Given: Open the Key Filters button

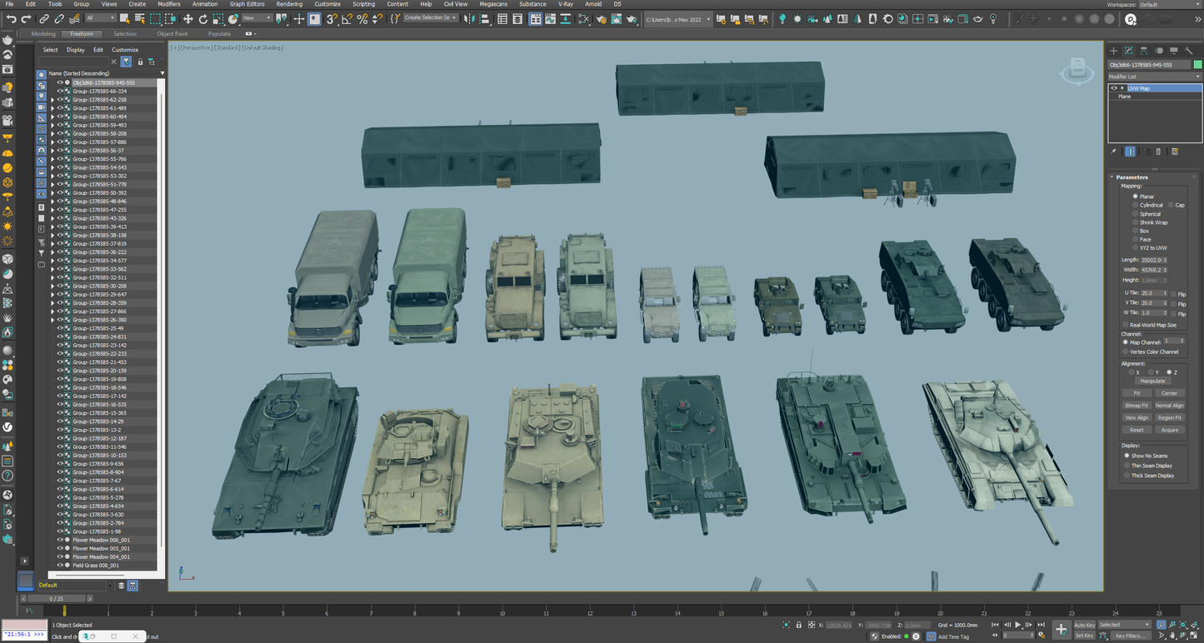Looking at the screenshot, I should point(1130,636).
